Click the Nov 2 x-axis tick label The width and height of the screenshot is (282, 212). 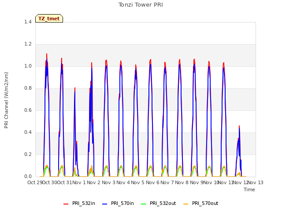click(94, 182)
